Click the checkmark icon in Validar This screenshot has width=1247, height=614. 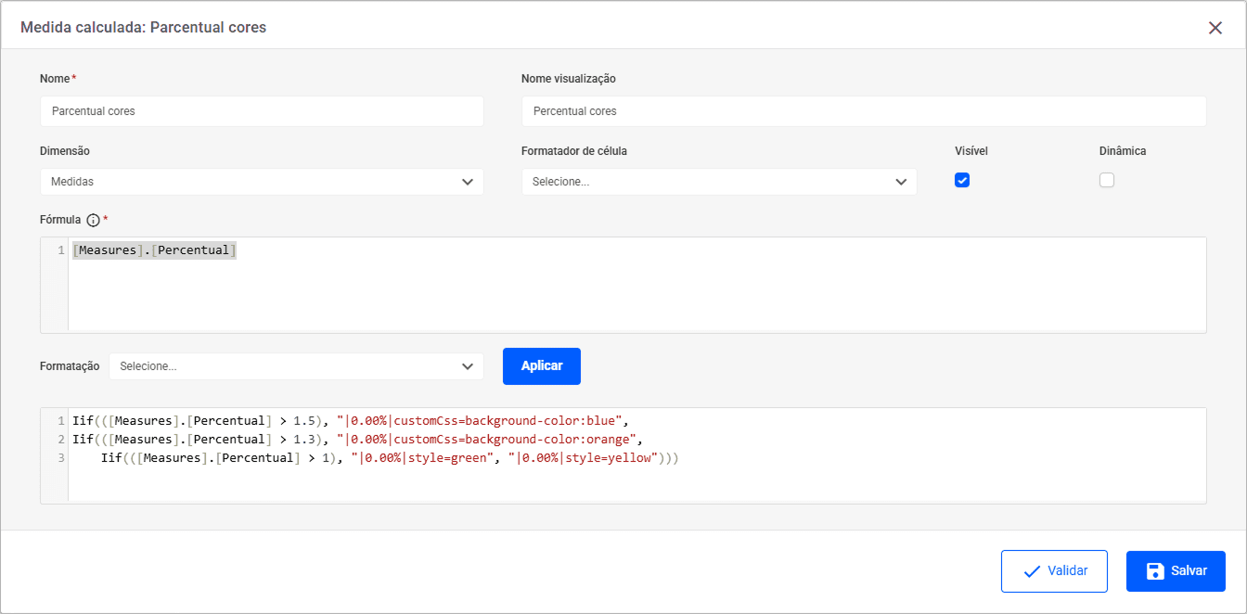click(x=1031, y=571)
